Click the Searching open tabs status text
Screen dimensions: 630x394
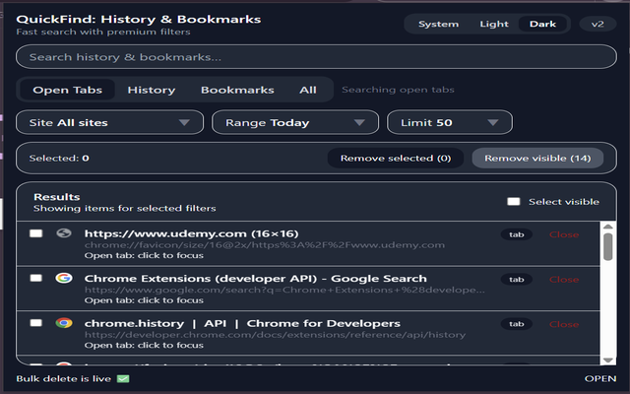point(398,90)
